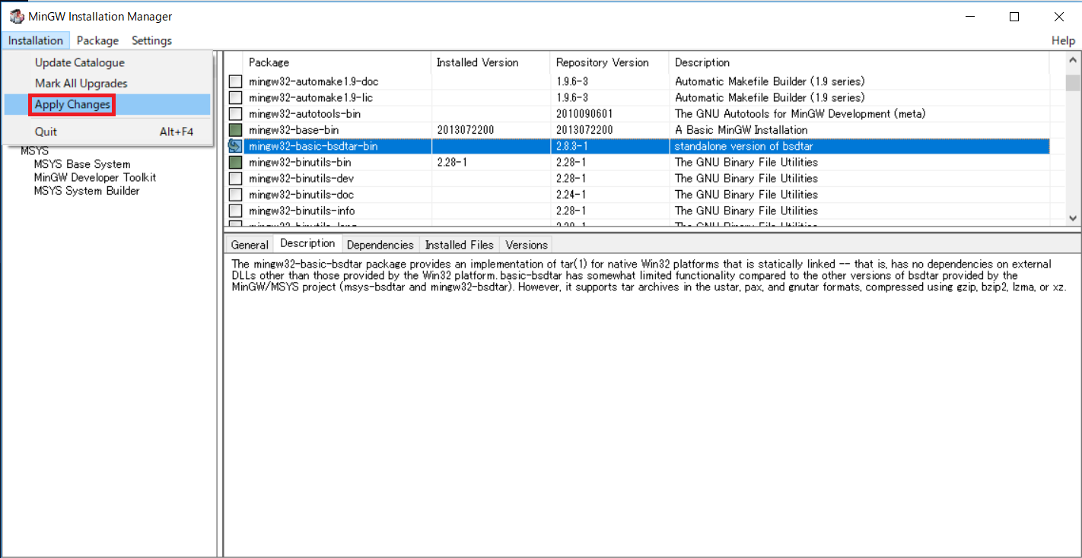Check the box for mingw32-binutils-info
1082x558 pixels.
236,211
